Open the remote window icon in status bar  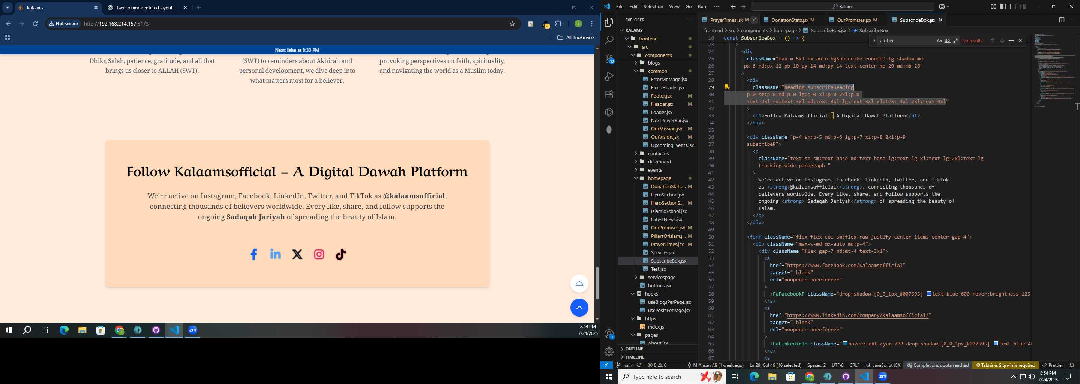pyautogui.click(x=606, y=365)
